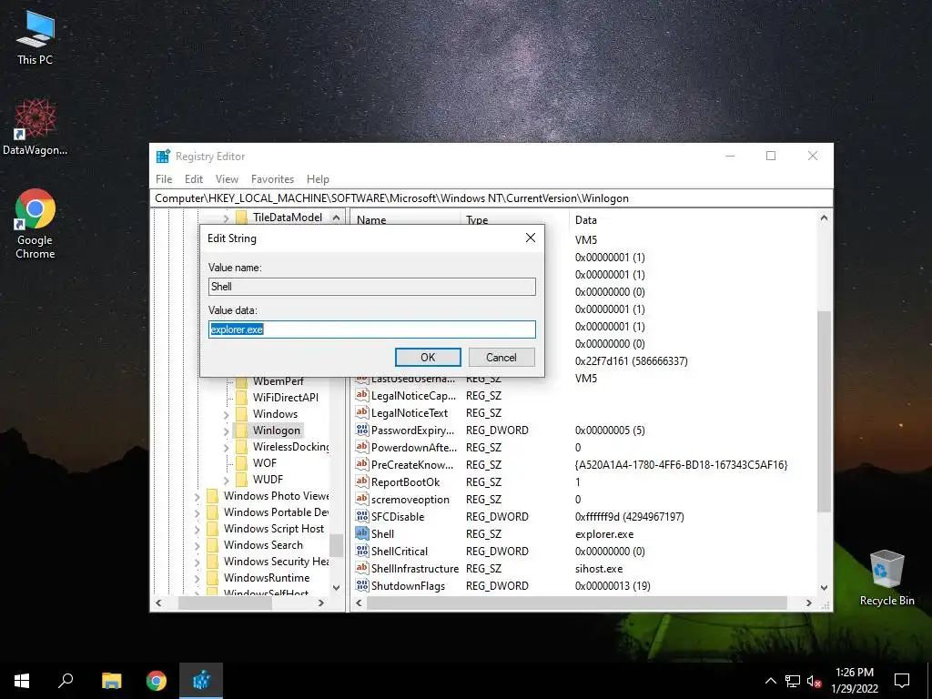932x699 pixels.
Task: Select the Registry Editor taskbar icon
Action: pyautogui.click(x=201, y=681)
